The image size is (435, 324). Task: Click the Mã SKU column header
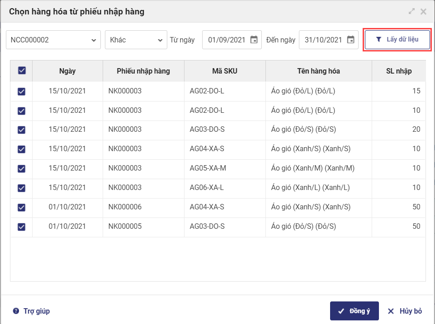(225, 71)
